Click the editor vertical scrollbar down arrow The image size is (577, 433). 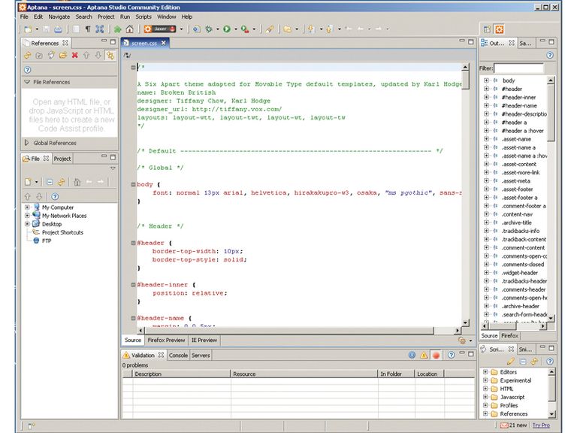(465, 322)
